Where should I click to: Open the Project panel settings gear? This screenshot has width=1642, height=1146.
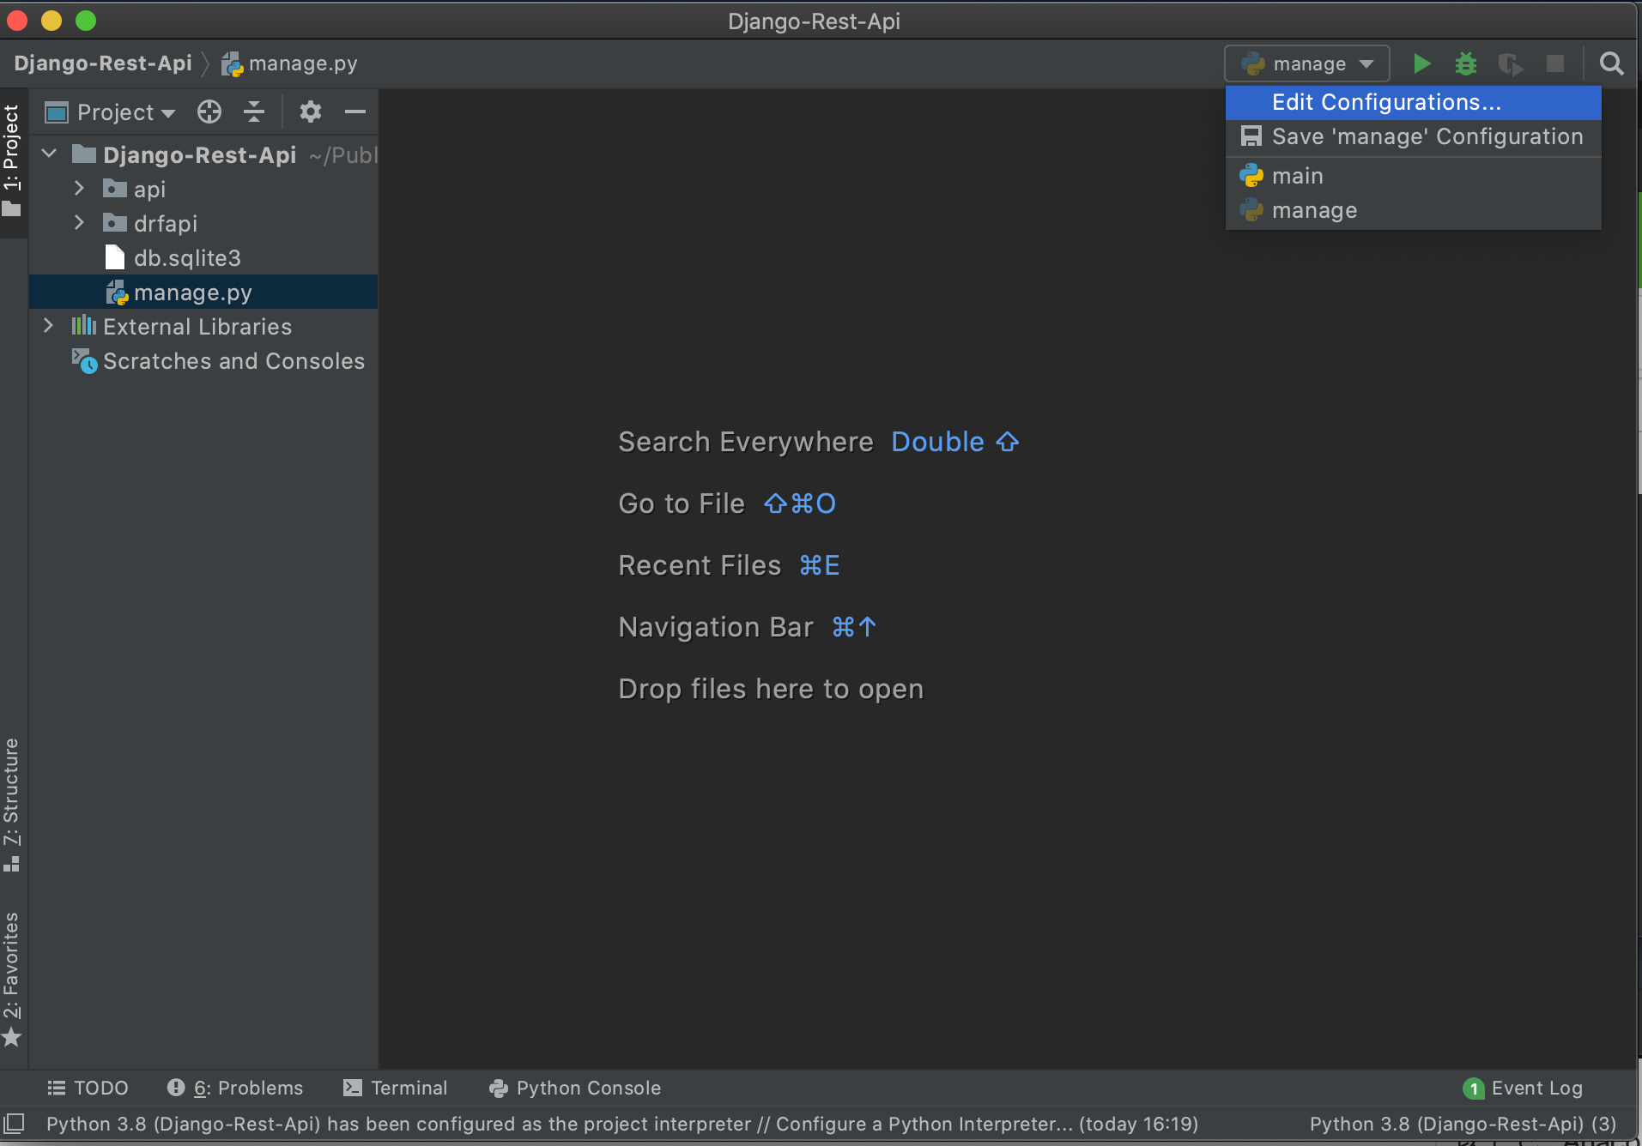[310, 112]
